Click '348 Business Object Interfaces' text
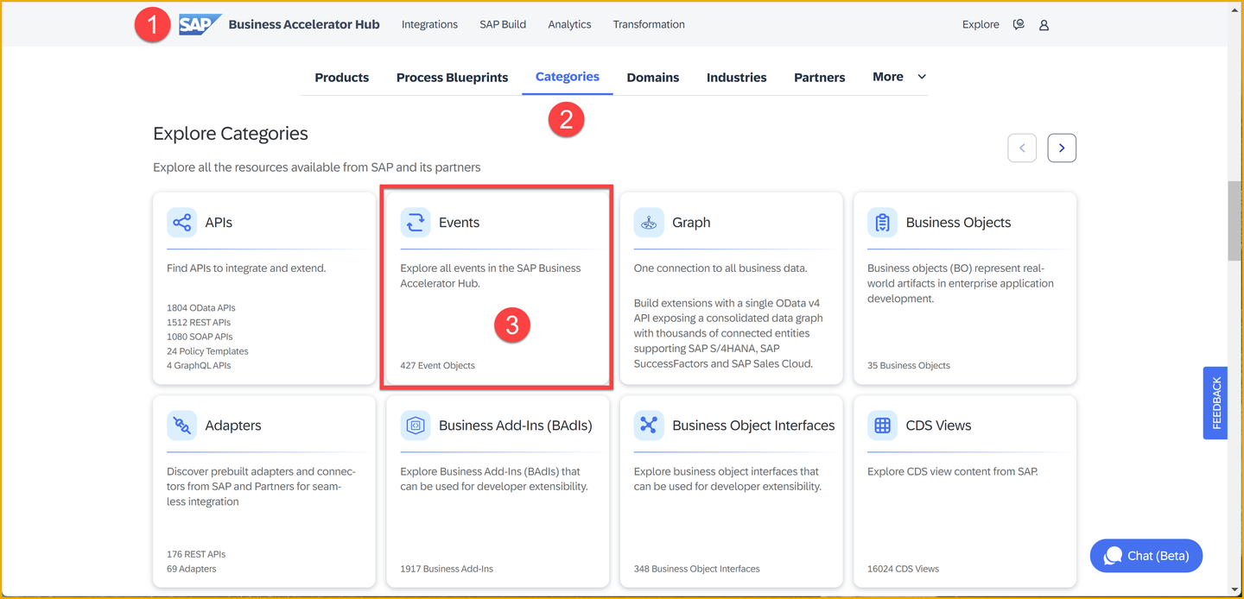 pos(697,570)
